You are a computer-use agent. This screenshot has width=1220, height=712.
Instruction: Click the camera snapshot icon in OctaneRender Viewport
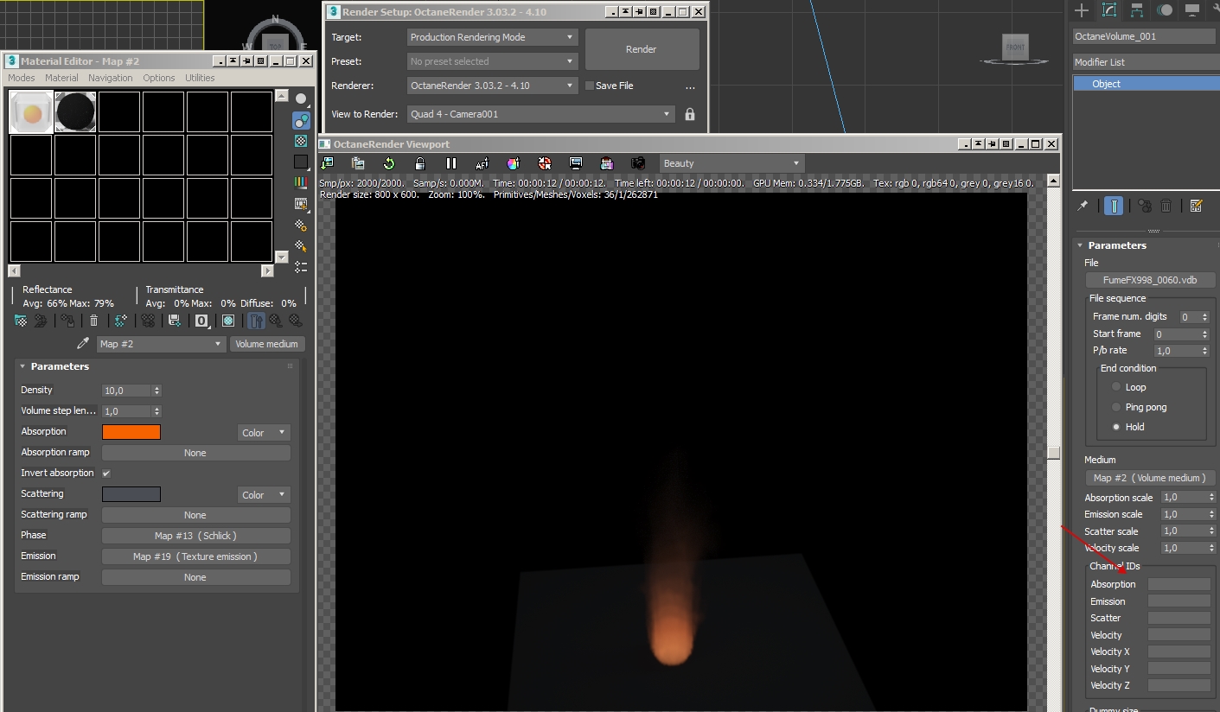coord(638,163)
